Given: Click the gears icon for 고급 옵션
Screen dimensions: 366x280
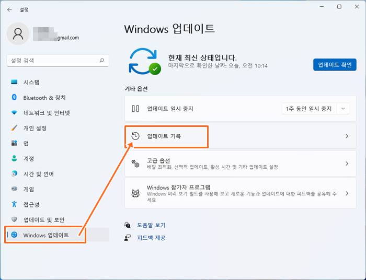Looking at the screenshot, I should 135,164.
